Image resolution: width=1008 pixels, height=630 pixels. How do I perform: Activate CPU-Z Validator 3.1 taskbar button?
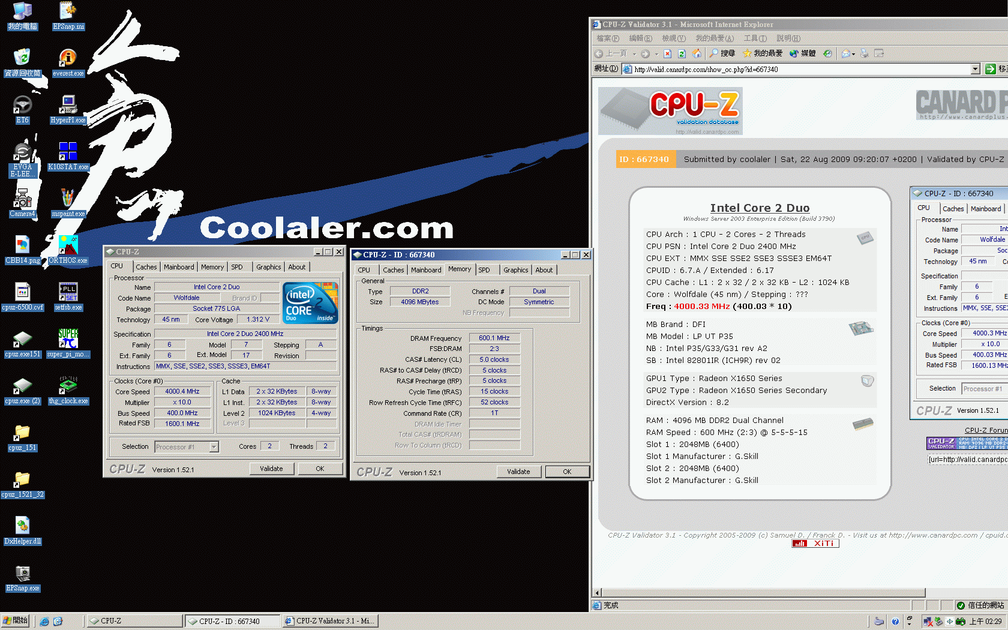pyautogui.click(x=330, y=621)
